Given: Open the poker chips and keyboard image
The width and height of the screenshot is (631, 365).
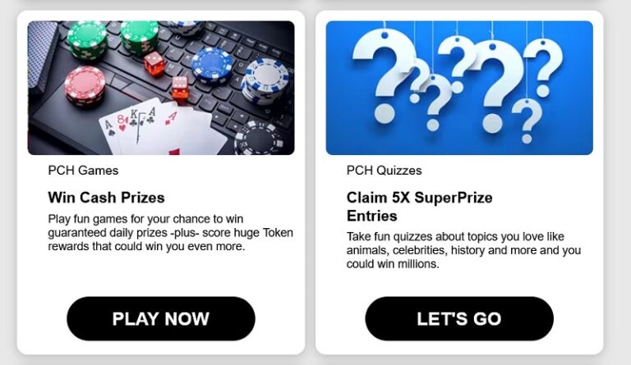Looking at the screenshot, I should click(x=161, y=88).
